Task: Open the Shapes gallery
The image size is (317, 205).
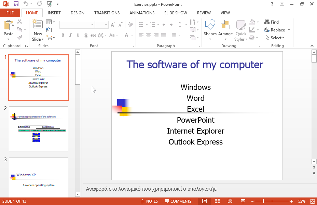Action: point(210,30)
